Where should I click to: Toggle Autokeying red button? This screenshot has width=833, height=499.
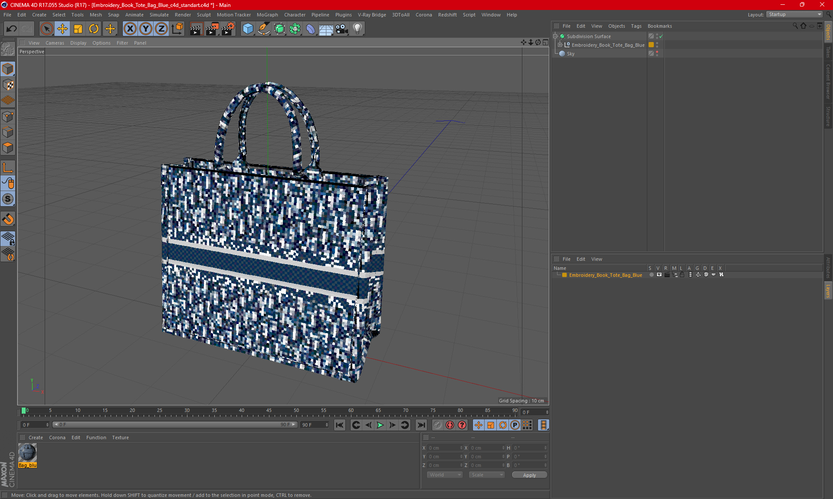[x=450, y=425]
